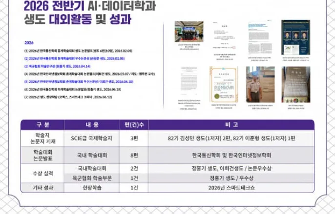Click '한국통신학회 및 한국인터넷정보학회' cell
The width and height of the screenshot is (335, 214).
coord(231,155)
